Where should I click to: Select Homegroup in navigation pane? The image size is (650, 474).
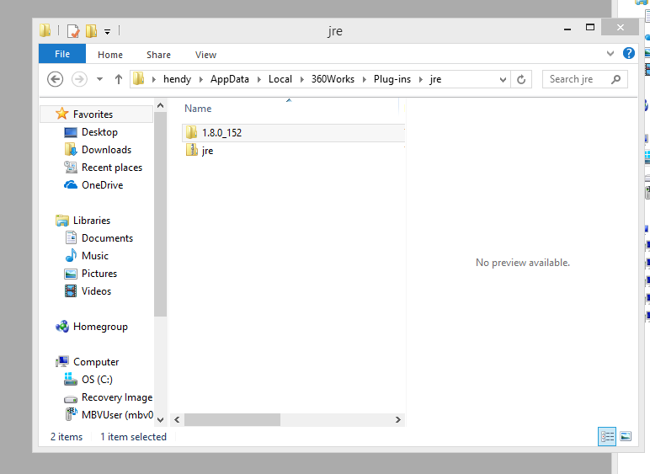pos(100,327)
